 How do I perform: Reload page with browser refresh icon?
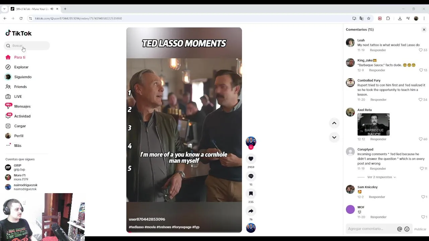(21, 18)
